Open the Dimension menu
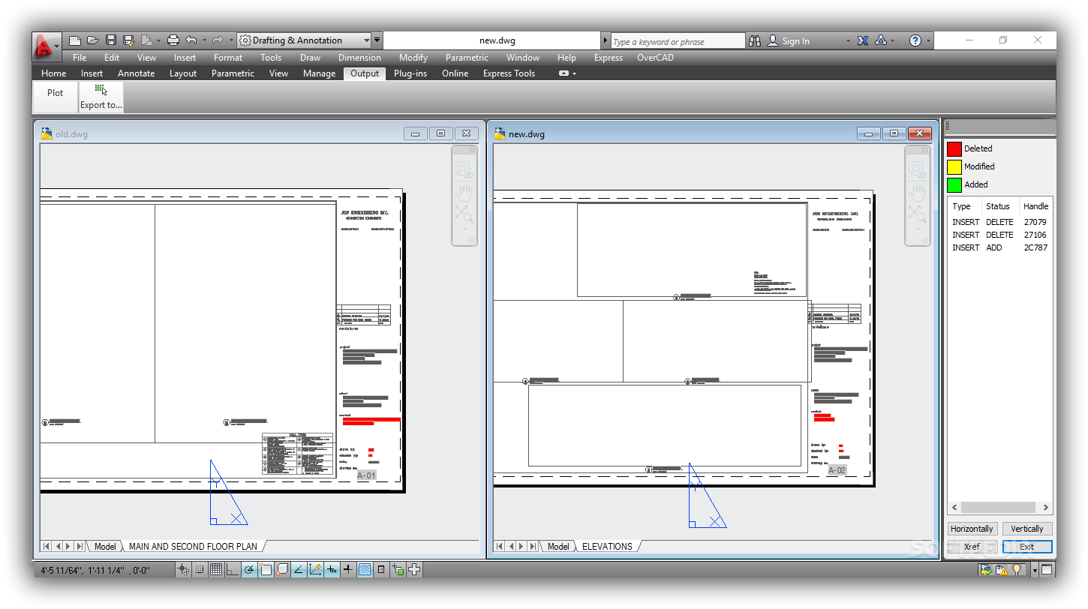The width and height of the screenshot is (1088, 609). [359, 57]
